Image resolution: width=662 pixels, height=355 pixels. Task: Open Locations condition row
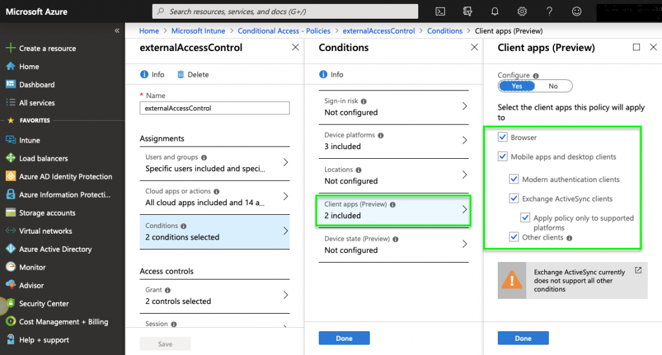tap(394, 176)
